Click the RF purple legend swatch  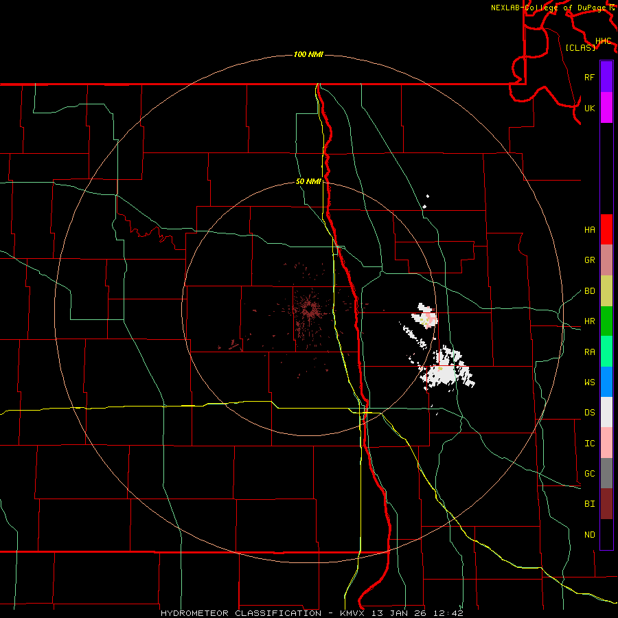pos(606,77)
